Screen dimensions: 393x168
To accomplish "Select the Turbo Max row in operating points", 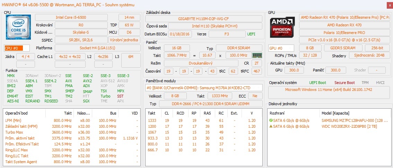I will pyautogui.click(x=15, y=132).
